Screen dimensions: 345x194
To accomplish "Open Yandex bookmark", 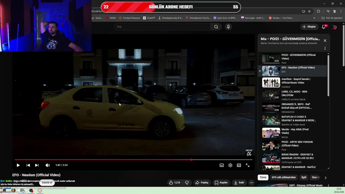I will 281,18.
